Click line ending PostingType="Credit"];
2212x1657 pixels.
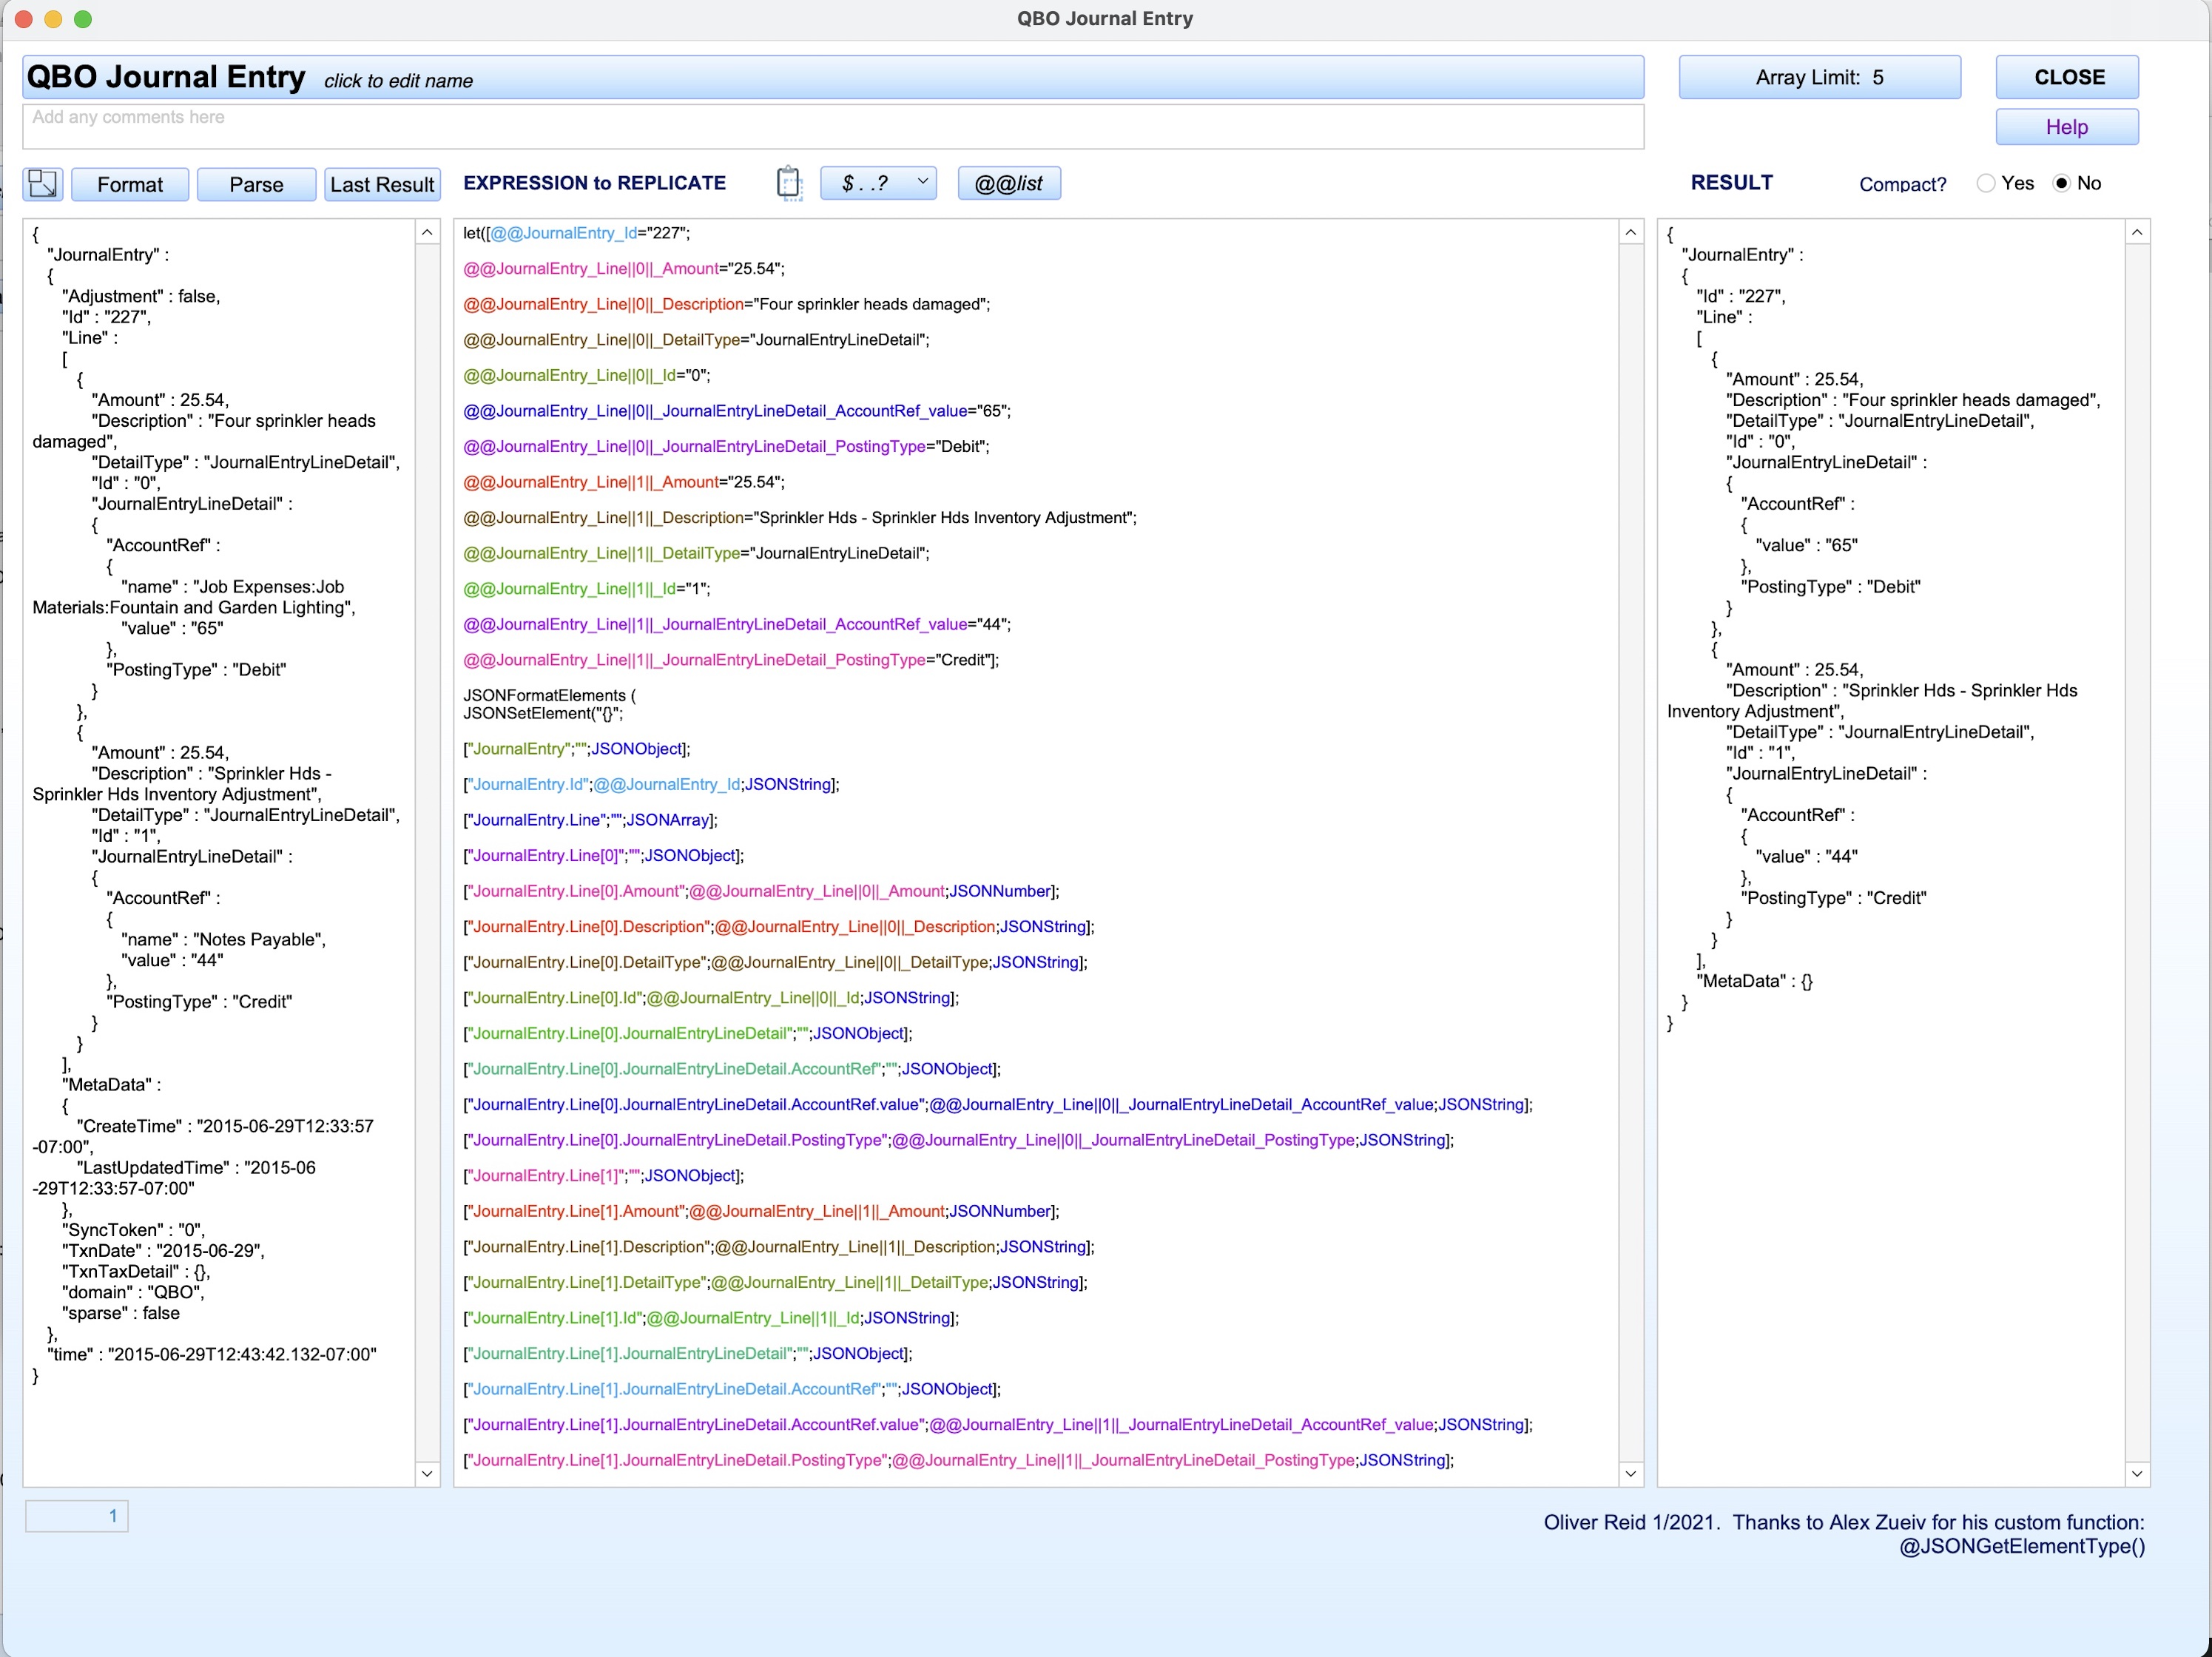pyautogui.click(x=731, y=660)
